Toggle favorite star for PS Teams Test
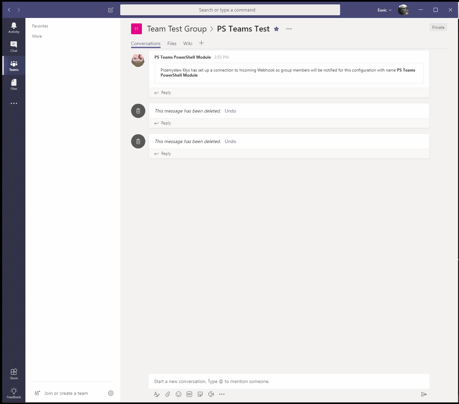The image size is (459, 404). click(276, 29)
